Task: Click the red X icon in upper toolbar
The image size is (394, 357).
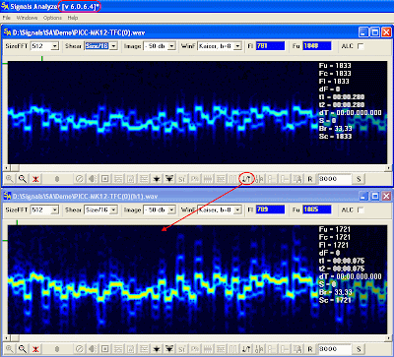Action: click(35, 179)
